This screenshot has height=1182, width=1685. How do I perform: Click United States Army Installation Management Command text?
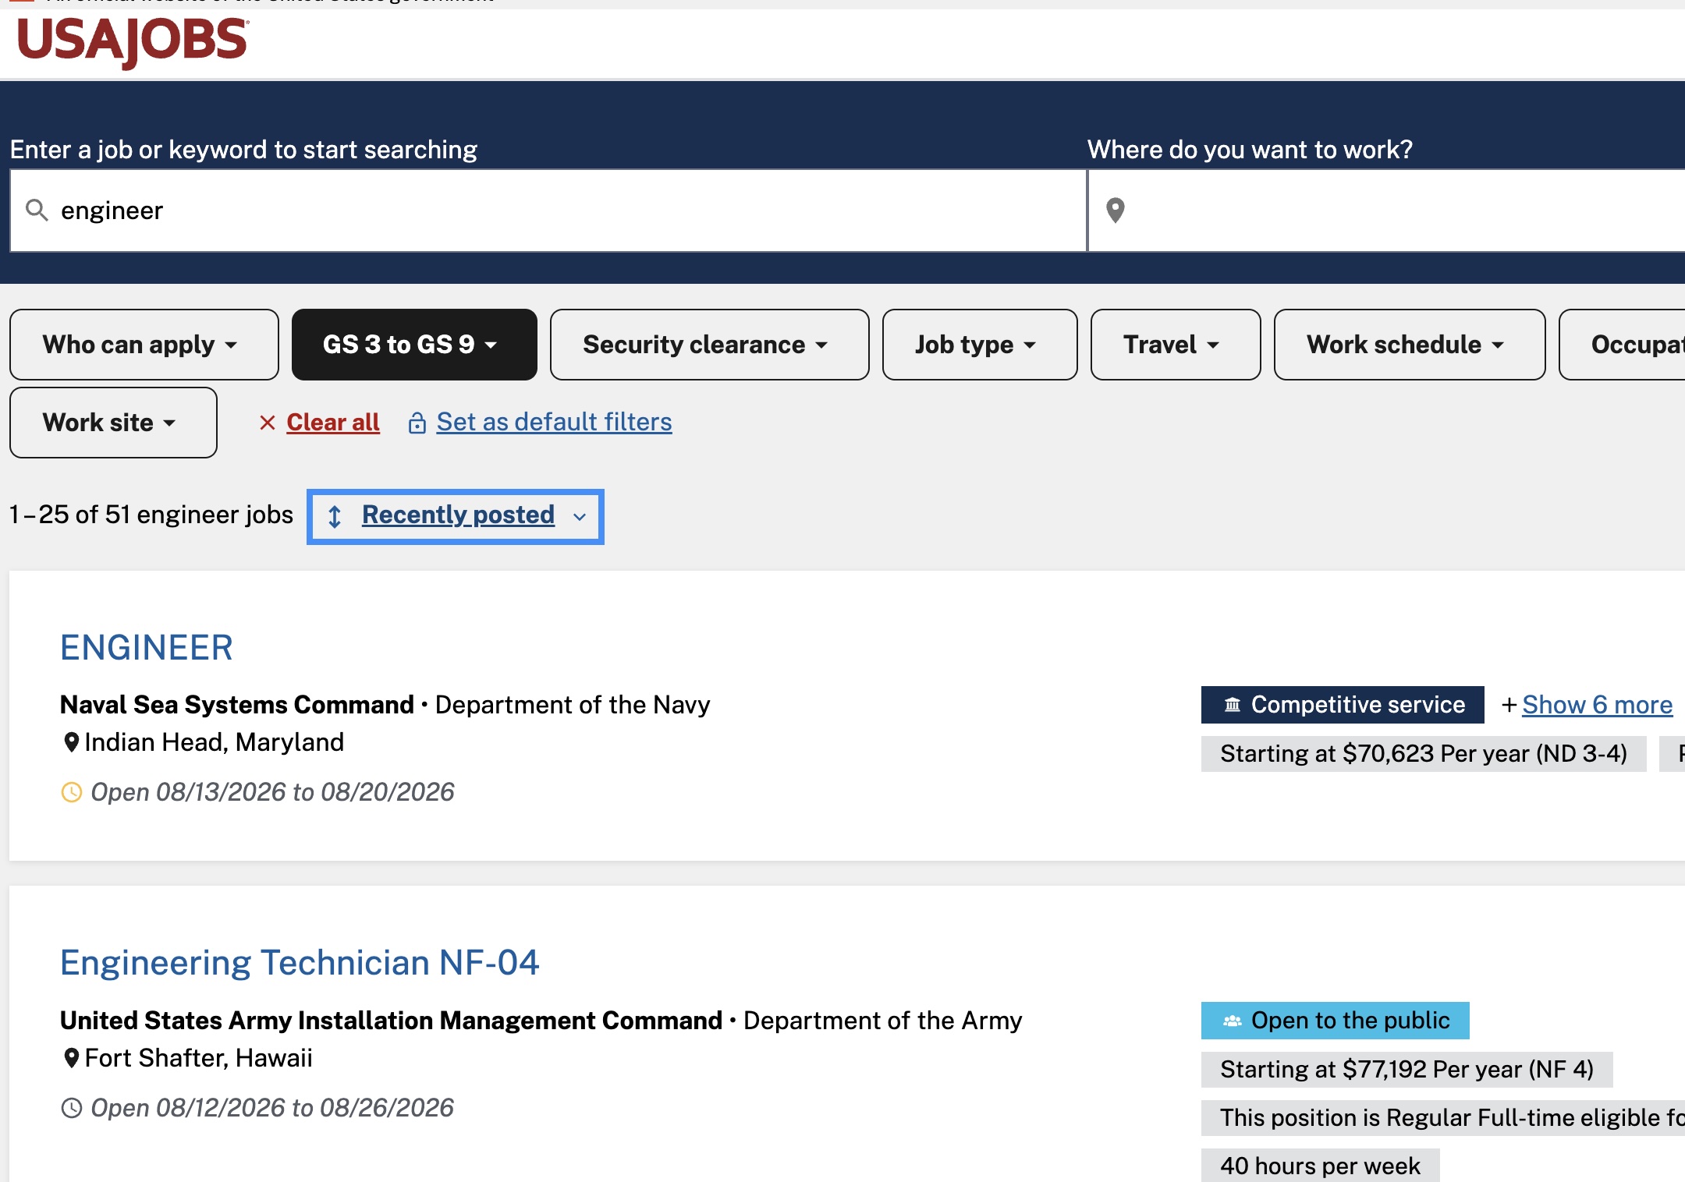click(392, 1021)
